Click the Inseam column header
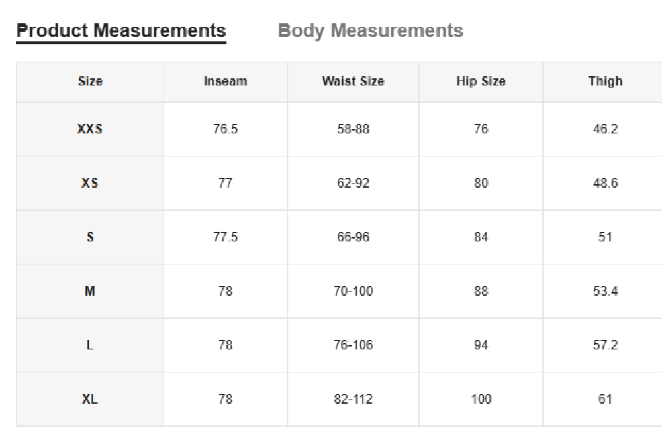This screenshot has height=432, width=662. point(225,81)
